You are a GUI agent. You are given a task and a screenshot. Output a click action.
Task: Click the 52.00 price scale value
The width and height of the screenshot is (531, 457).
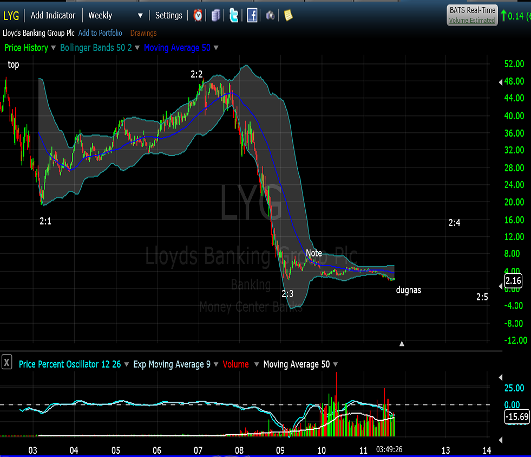[x=514, y=64]
